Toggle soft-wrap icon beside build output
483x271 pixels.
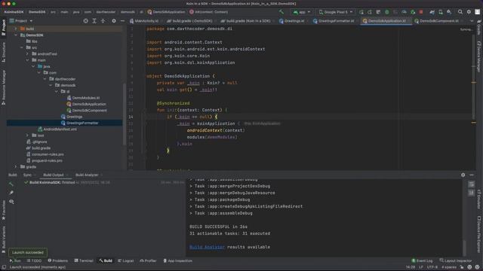(x=471, y=184)
